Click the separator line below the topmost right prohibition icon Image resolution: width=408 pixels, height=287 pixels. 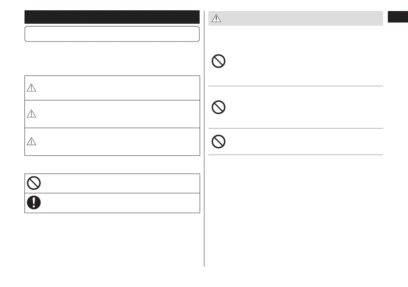296,86
